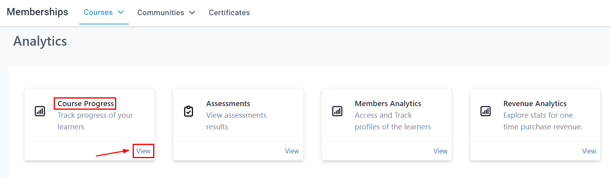Click the Members Analytics chart icon
Screen dimensions: 610x177
[337, 111]
